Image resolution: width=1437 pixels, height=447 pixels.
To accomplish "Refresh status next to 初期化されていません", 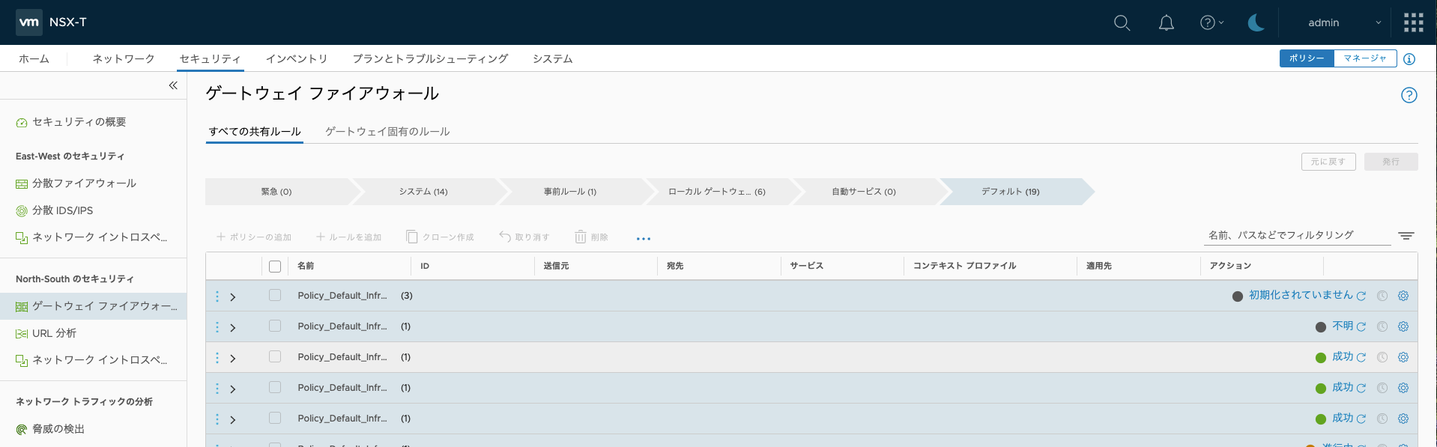I will coord(1361,297).
